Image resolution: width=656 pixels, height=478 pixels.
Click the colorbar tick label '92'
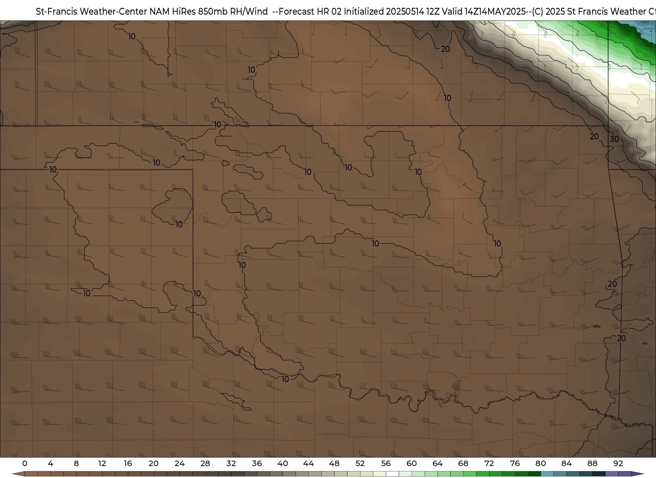pos(618,463)
